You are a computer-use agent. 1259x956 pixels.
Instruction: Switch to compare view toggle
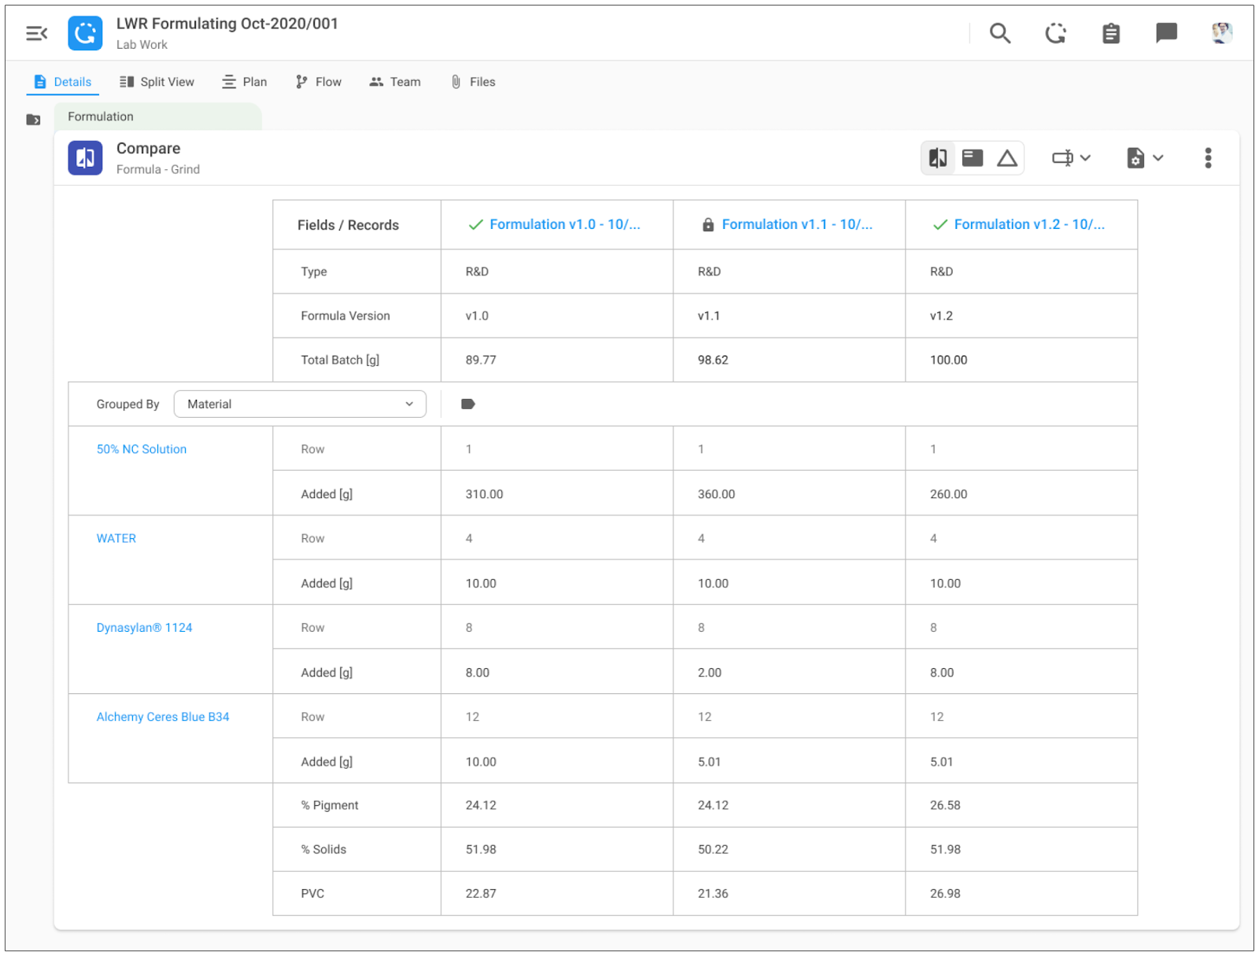pos(938,157)
